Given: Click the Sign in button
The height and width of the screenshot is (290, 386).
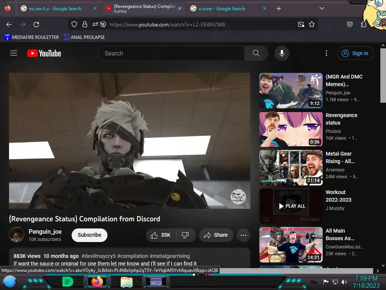Looking at the screenshot, I should [355, 53].
